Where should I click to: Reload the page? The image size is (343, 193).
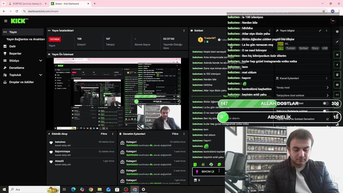coord(17,11)
